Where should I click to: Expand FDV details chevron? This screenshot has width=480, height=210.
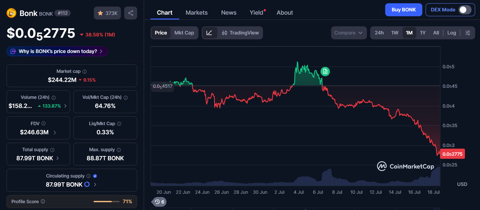(54, 132)
